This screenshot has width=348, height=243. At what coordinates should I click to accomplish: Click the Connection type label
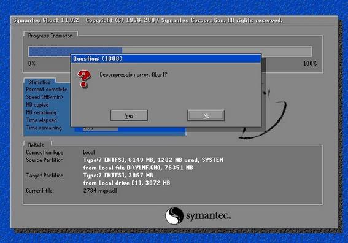click(x=45, y=152)
